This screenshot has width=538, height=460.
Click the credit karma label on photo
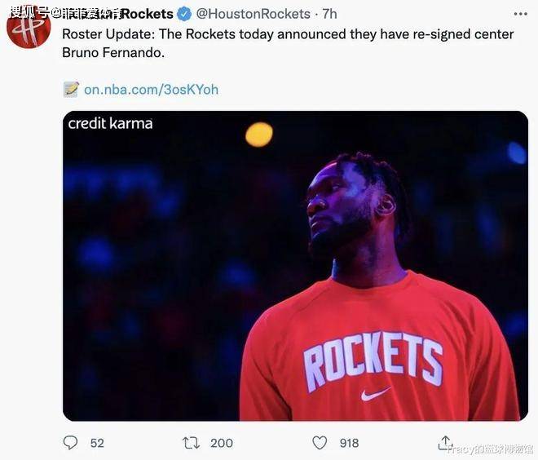[x=110, y=124]
